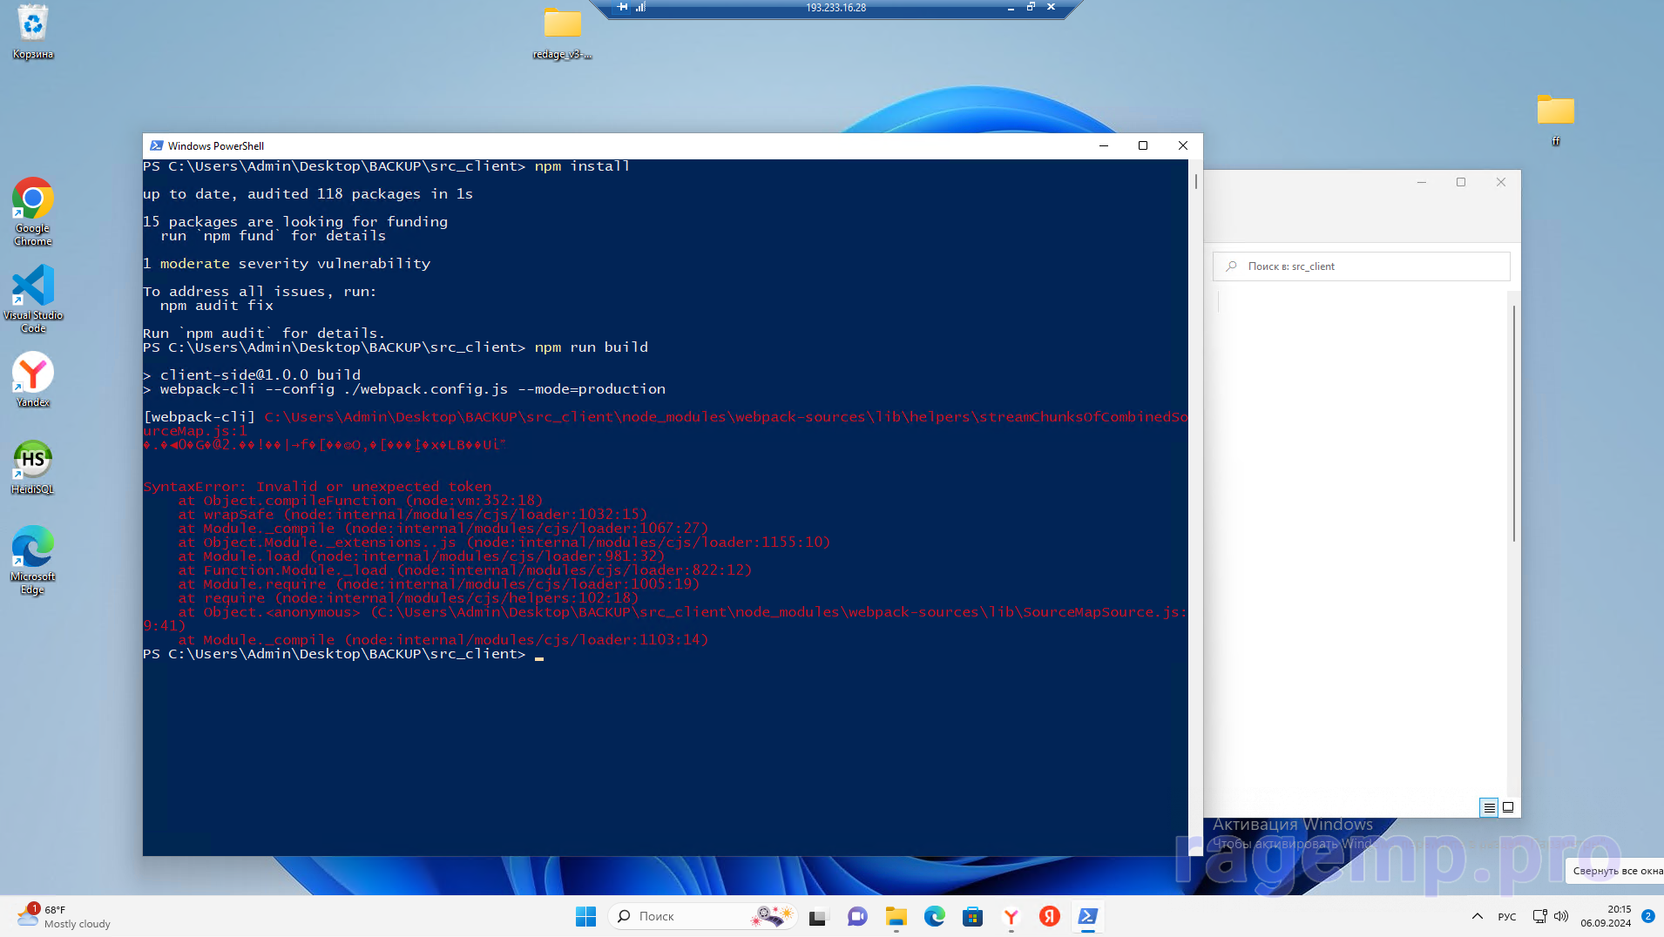Click the '15 packages are looking for funding' line
The image size is (1664, 937).
pyautogui.click(x=295, y=222)
